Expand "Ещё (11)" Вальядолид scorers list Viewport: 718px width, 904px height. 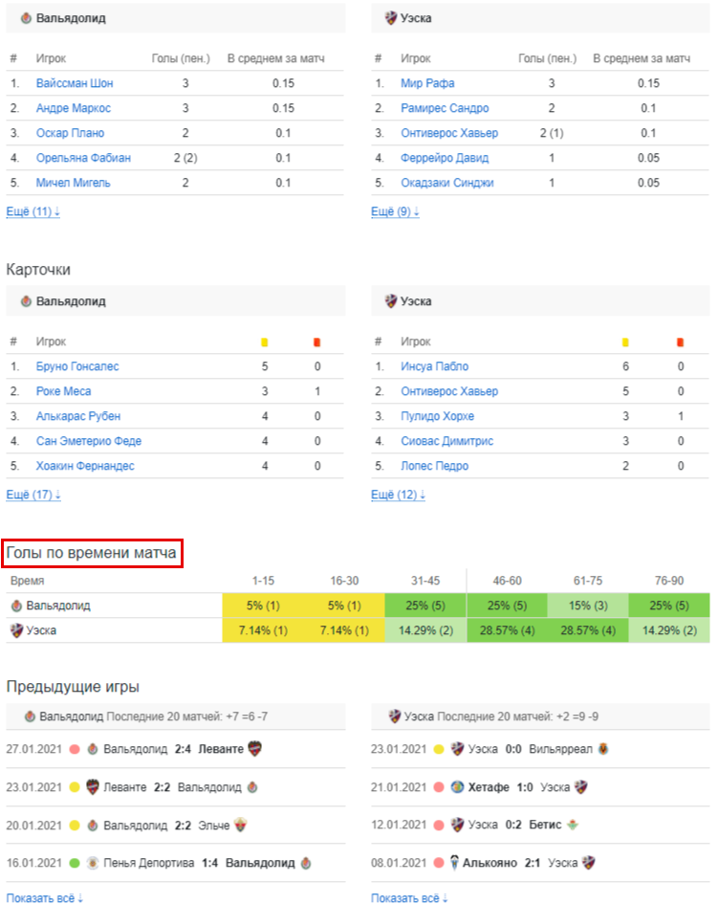(x=33, y=211)
